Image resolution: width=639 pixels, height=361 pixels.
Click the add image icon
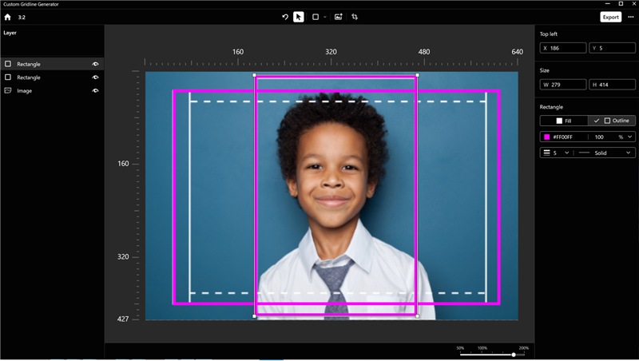coord(339,17)
